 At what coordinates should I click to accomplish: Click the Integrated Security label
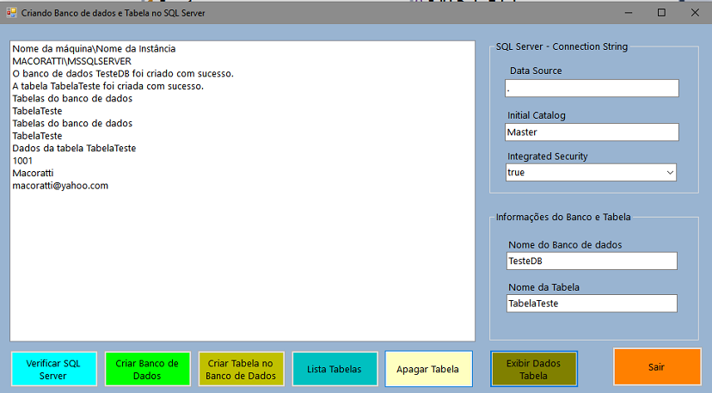click(548, 157)
